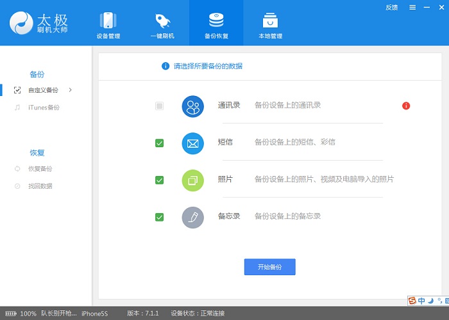Click the blue info icon above the list
Viewport: 449px width, 320px height.
coord(165,66)
